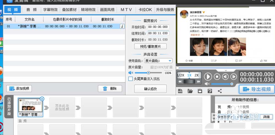
Task: Create a new project with the NEW icon
Action: tap(180, 91)
